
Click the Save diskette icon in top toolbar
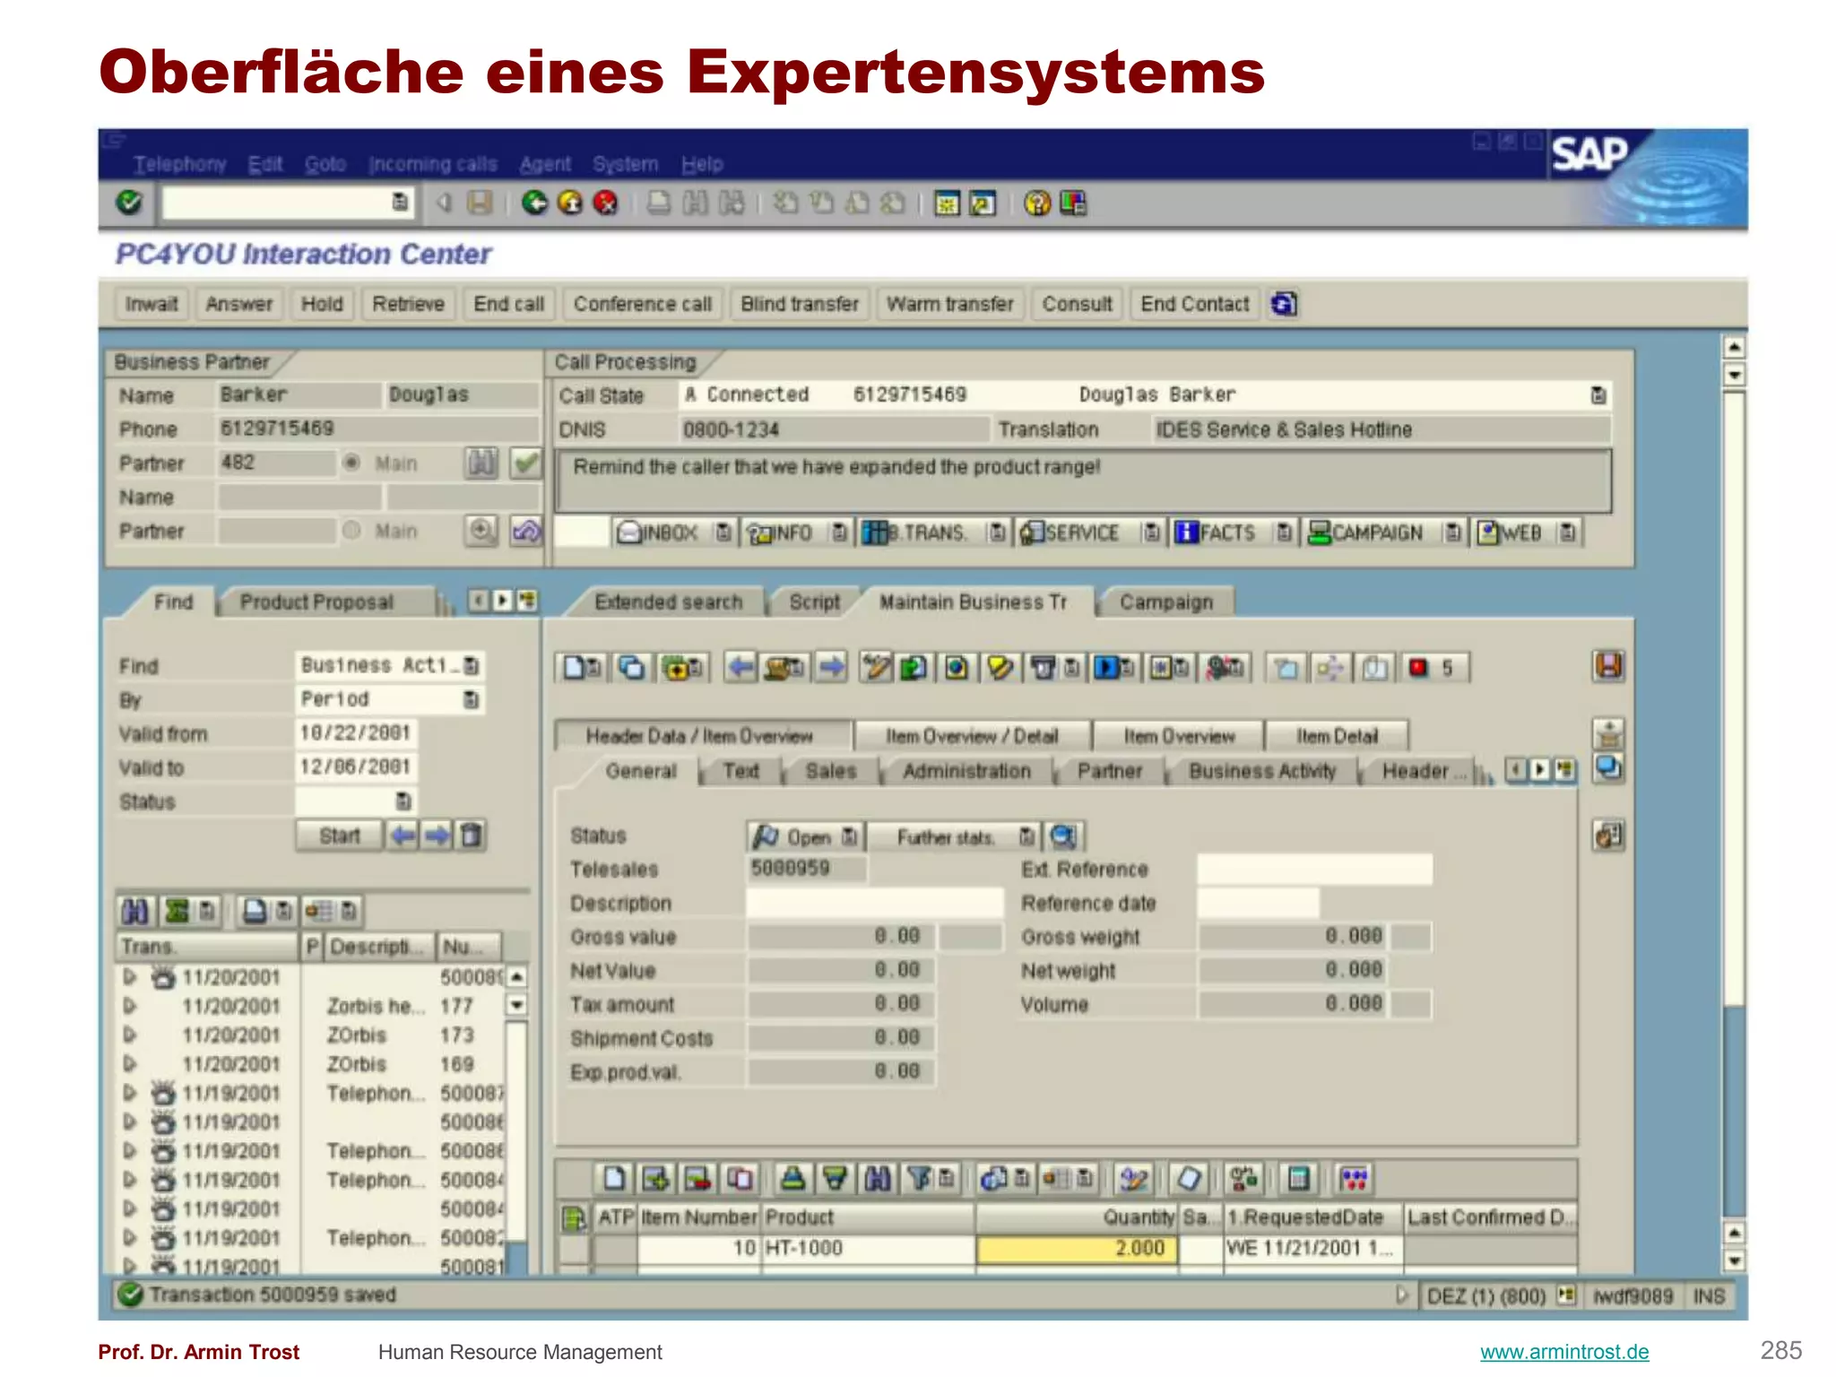481,204
